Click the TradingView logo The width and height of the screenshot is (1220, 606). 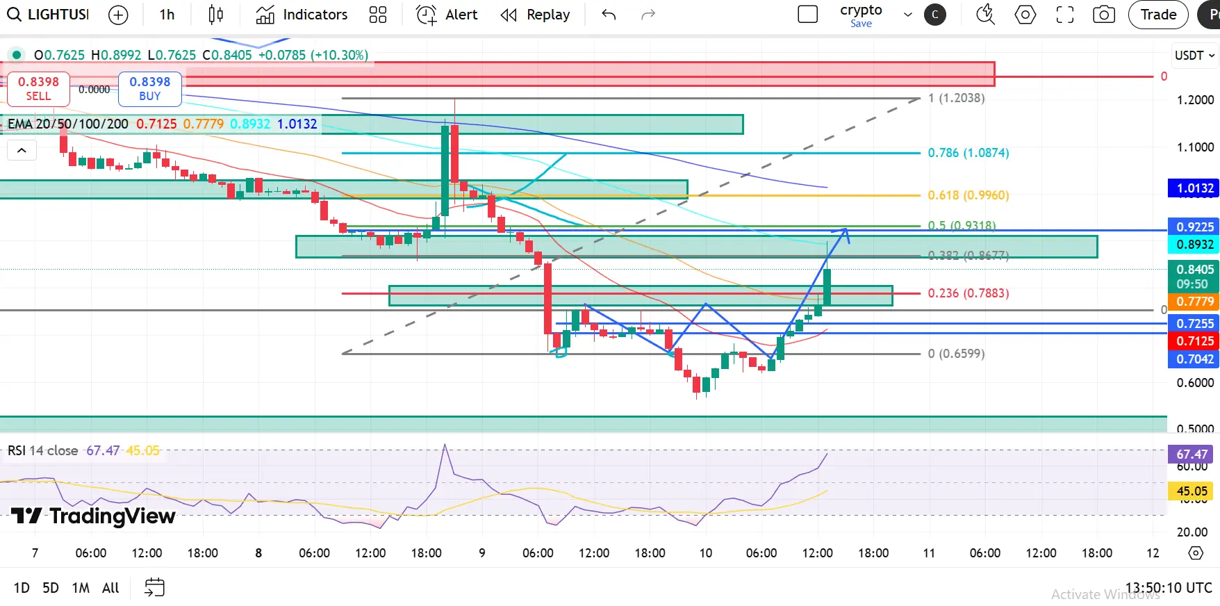[94, 516]
